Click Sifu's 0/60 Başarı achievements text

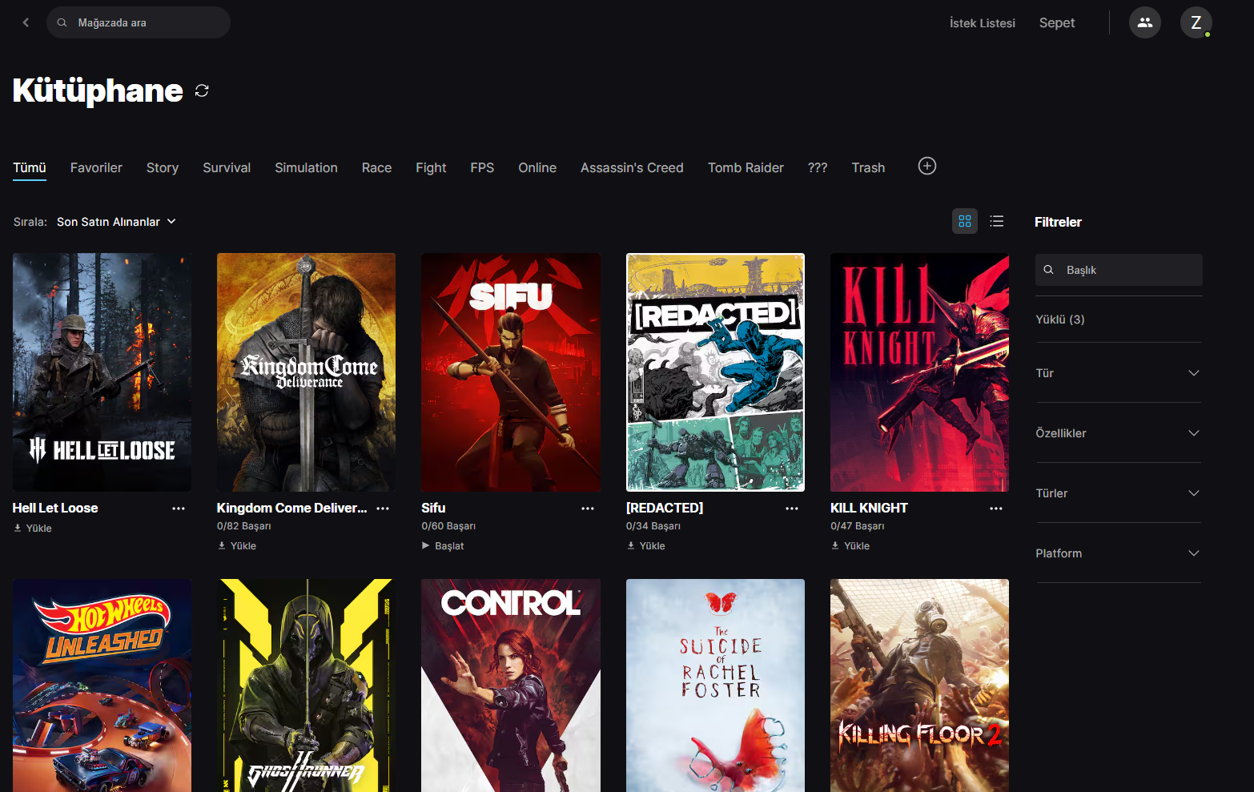[448, 526]
